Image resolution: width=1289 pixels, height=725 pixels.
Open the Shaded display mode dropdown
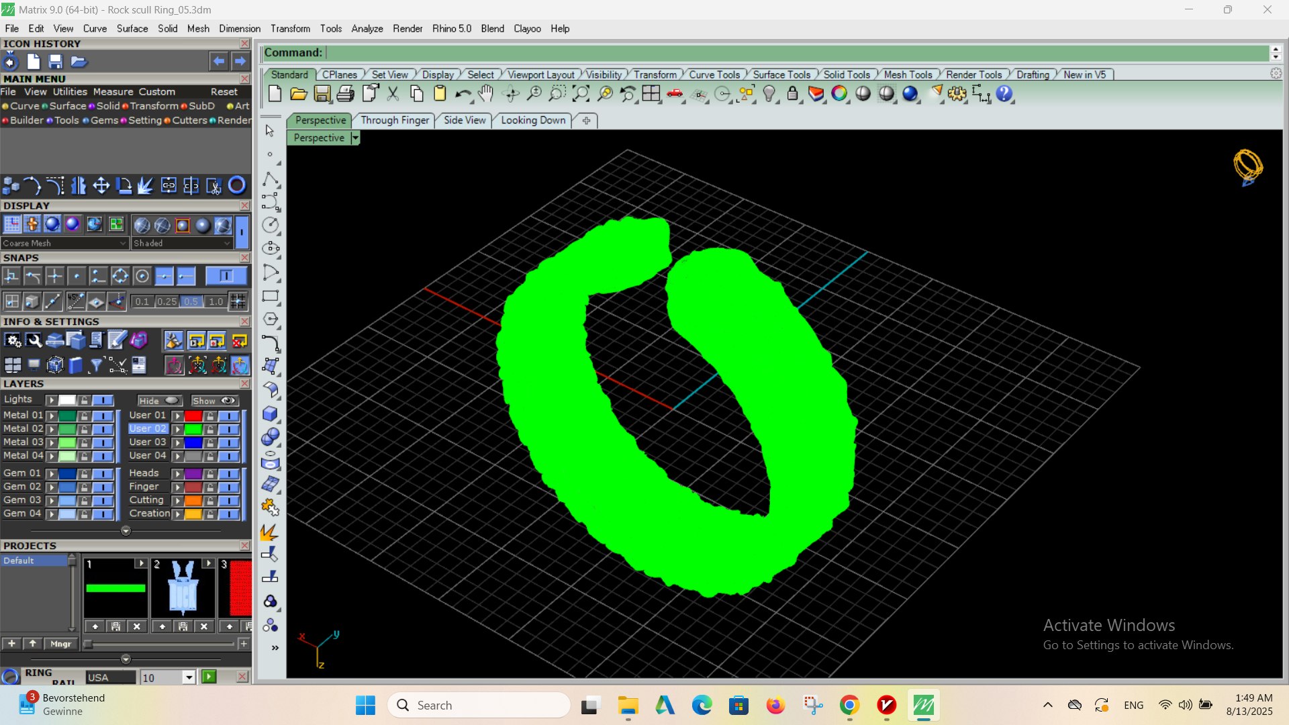182,243
